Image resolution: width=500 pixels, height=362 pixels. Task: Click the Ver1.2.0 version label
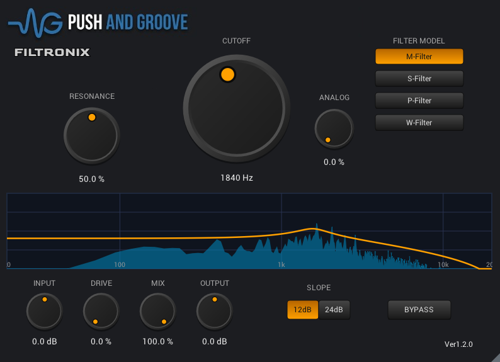click(x=458, y=344)
